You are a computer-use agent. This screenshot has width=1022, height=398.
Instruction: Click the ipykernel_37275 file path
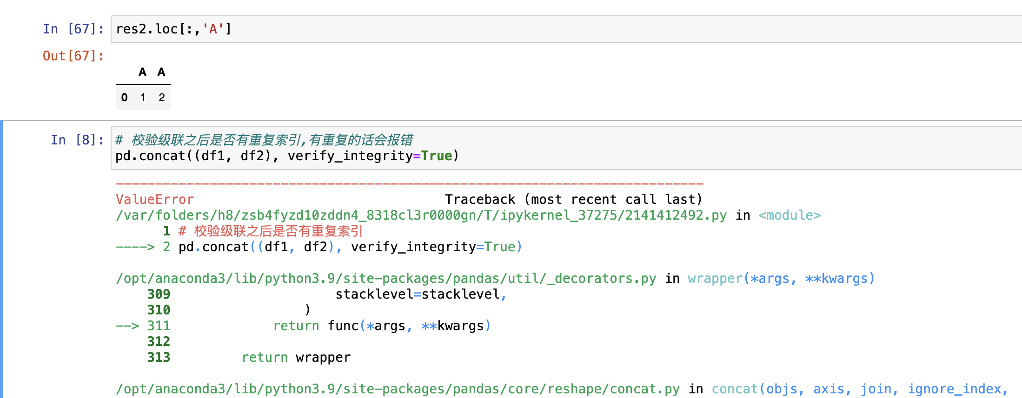point(421,215)
